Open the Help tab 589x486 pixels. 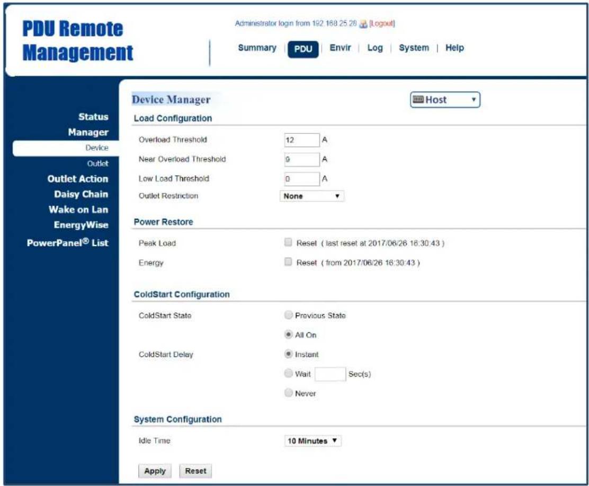(x=454, y=48)
